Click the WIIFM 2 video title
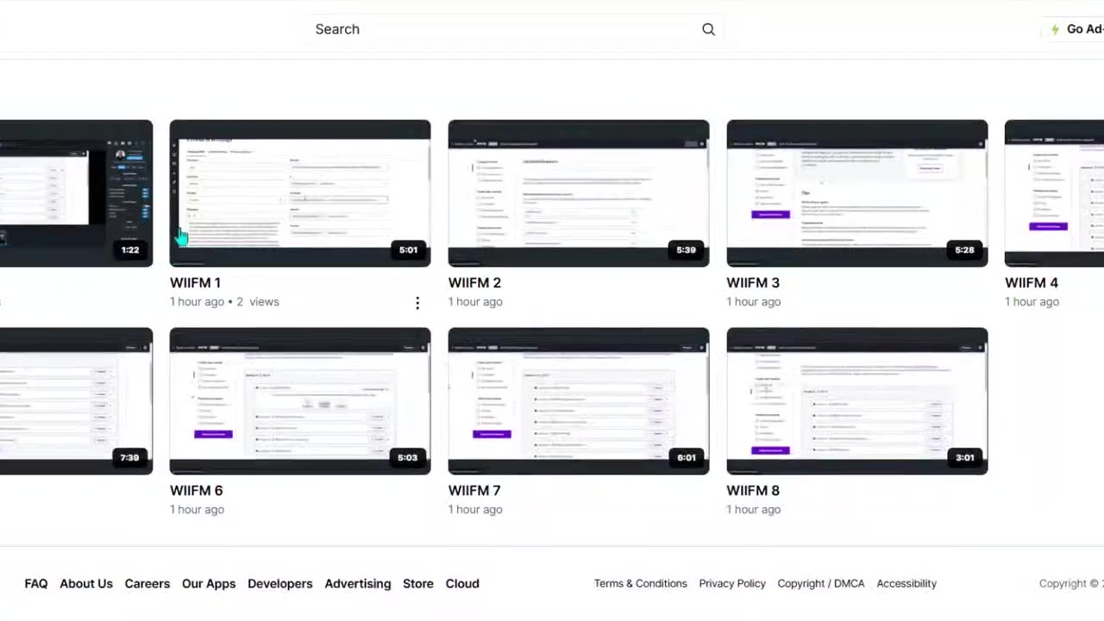 [474, 283]
